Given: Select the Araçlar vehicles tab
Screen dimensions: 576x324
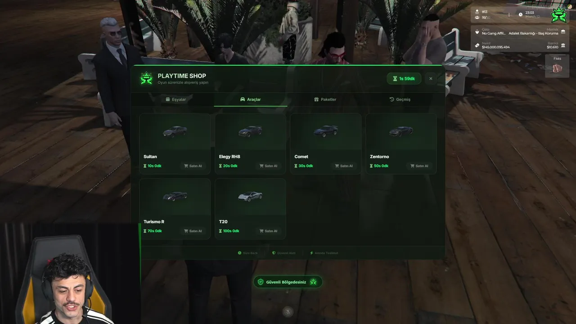Looking at the screenshot, I should click(x=250, y=99).
